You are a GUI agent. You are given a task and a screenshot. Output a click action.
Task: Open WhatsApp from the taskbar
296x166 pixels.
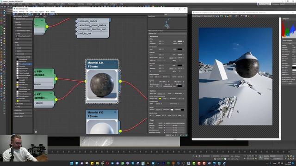click(x=123, y=163)
